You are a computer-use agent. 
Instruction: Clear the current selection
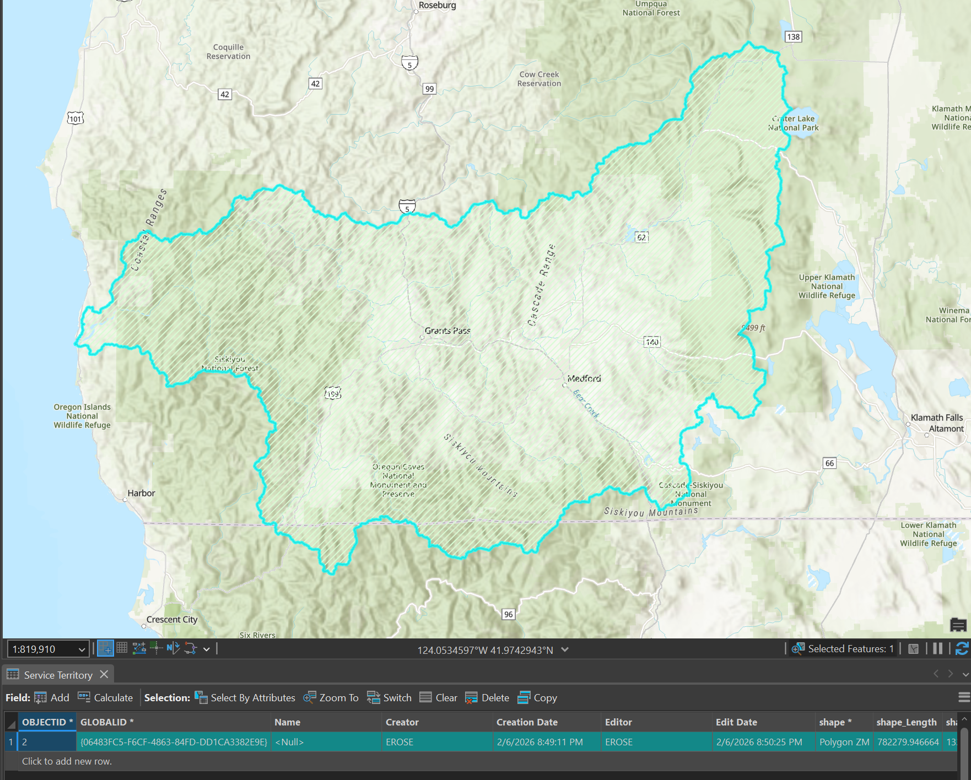click(x=438, y=698)
